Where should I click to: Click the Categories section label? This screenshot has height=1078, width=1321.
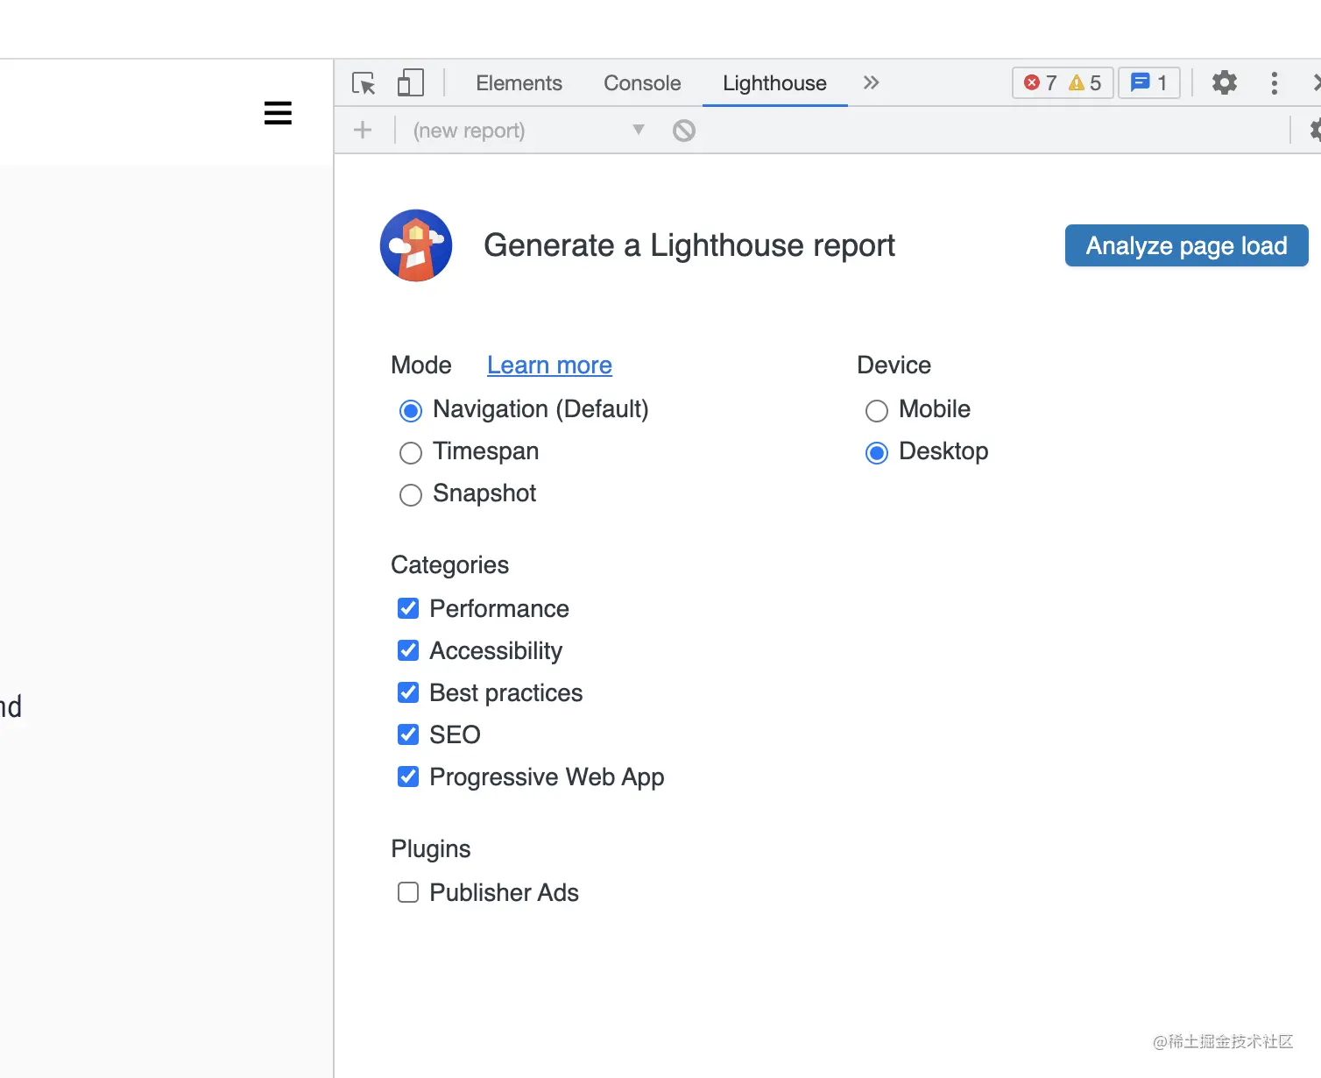point(450,565)
